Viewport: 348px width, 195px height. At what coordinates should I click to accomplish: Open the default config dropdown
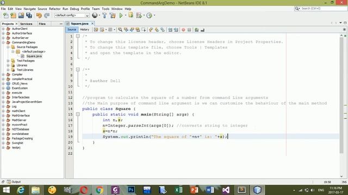[x=72, y=15]
